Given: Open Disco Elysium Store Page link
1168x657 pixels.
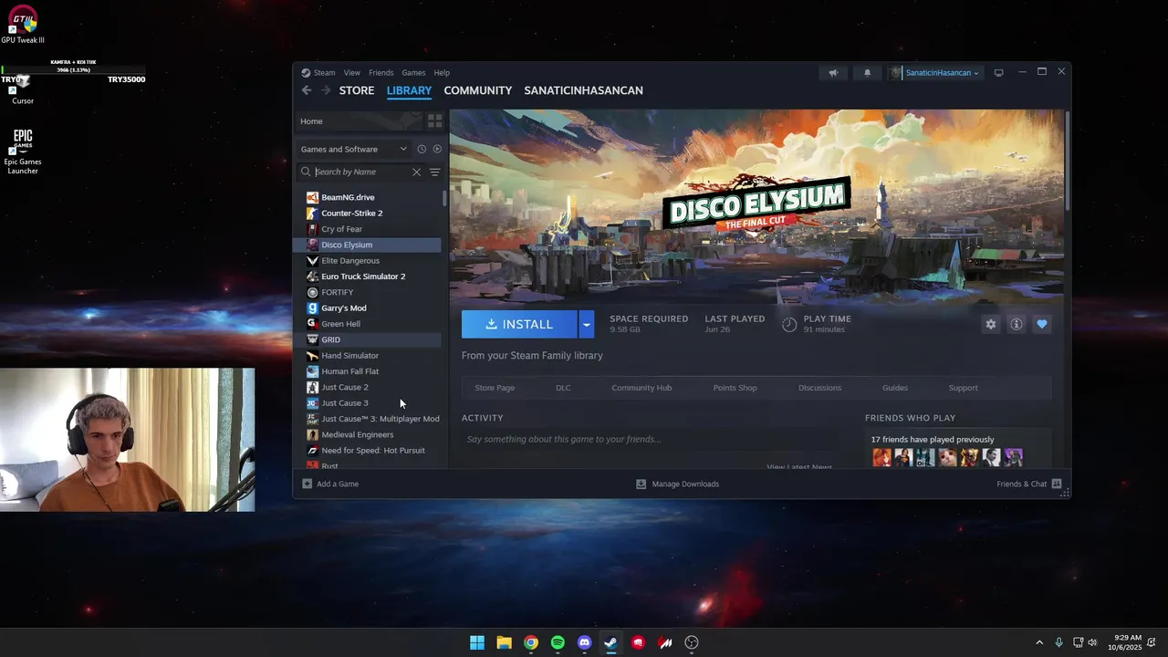Looking at the screenshot, I should [x=495, y=388].
